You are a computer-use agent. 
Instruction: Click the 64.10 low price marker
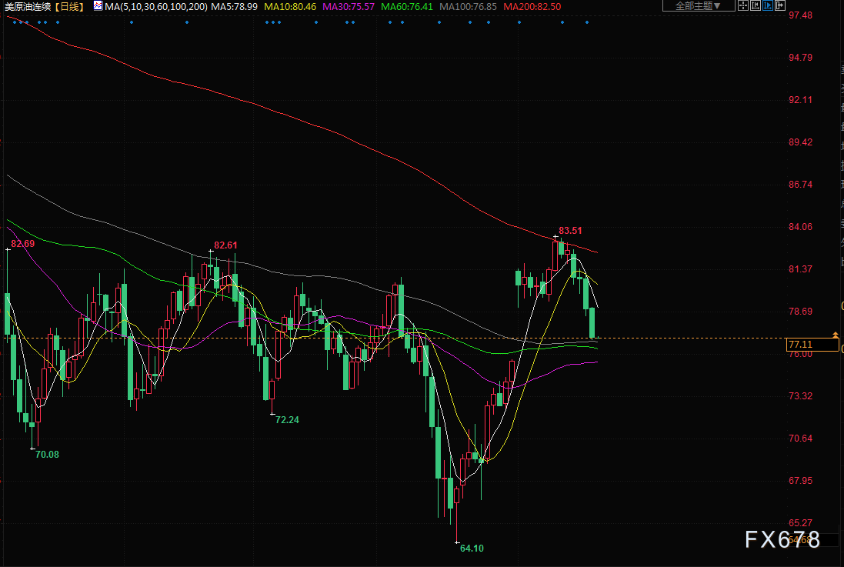(472, 549)
